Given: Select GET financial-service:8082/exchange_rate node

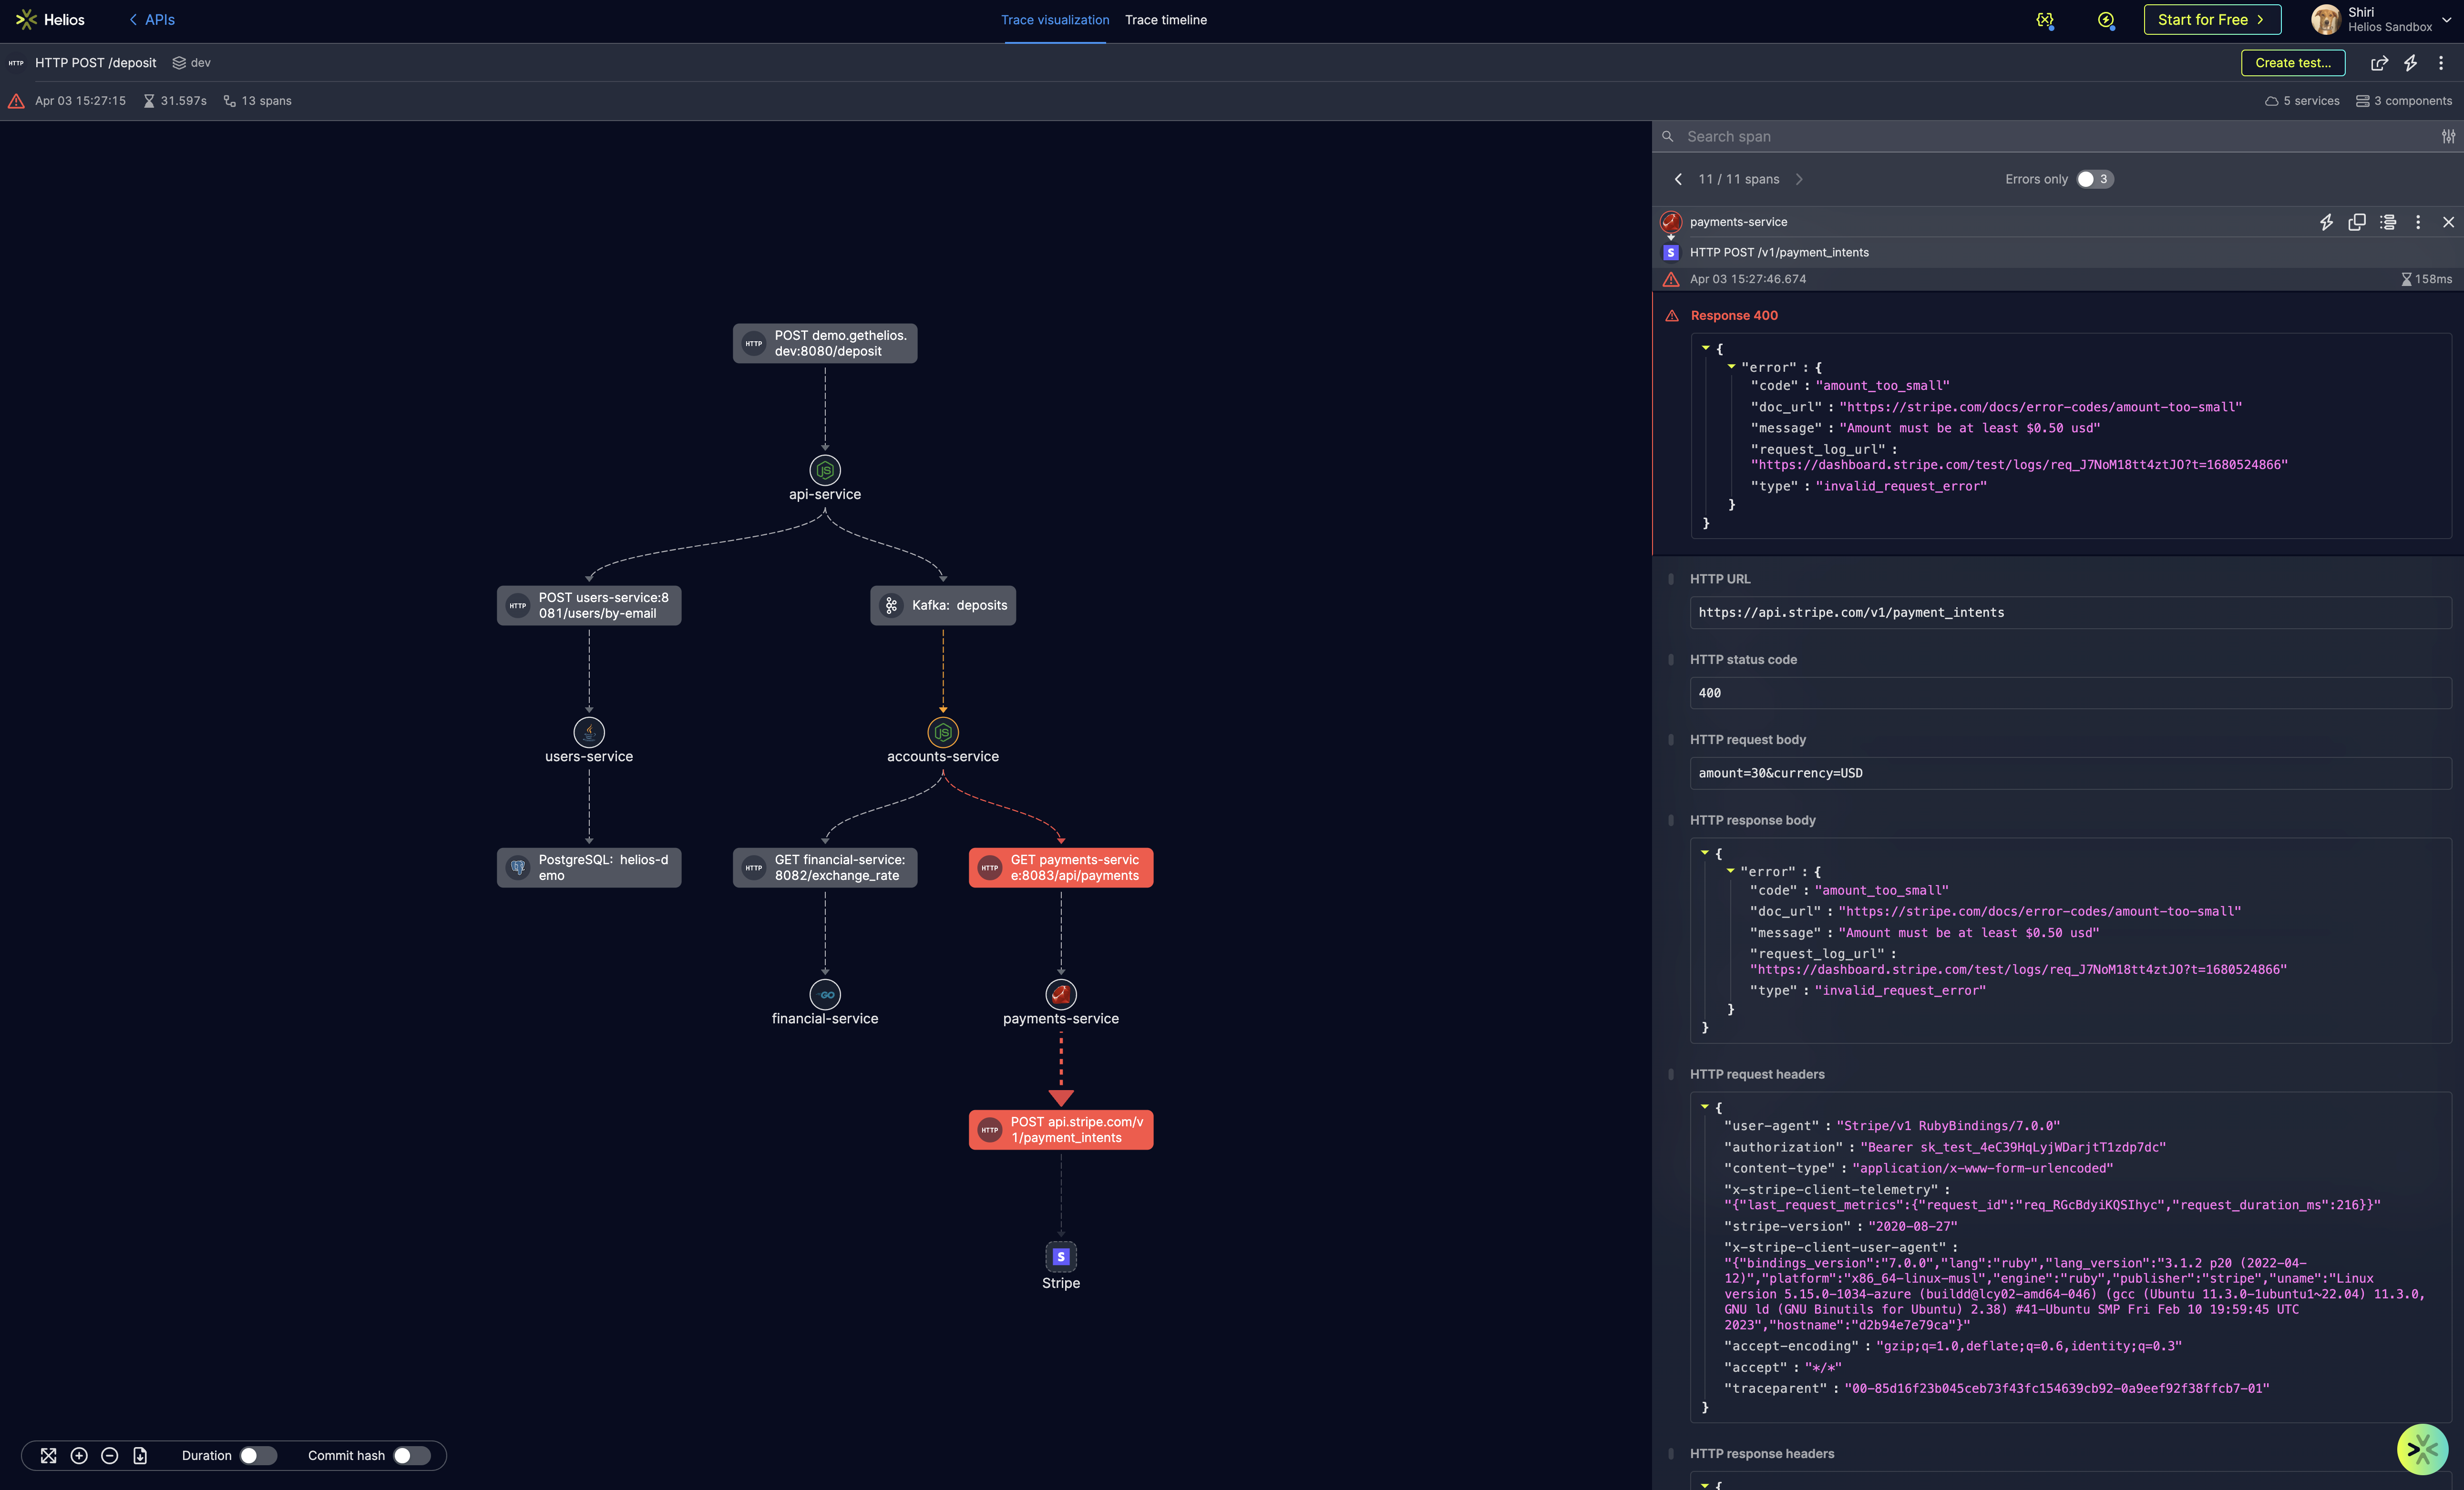Looking at the screenshot, I should (825, 867).
